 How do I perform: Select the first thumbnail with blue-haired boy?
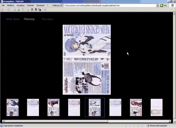[13, 108]
